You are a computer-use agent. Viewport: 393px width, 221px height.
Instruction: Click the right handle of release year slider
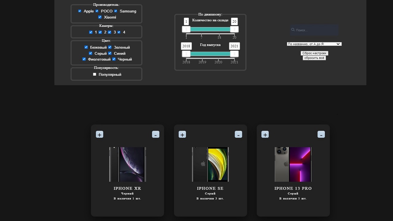[234, 54]
